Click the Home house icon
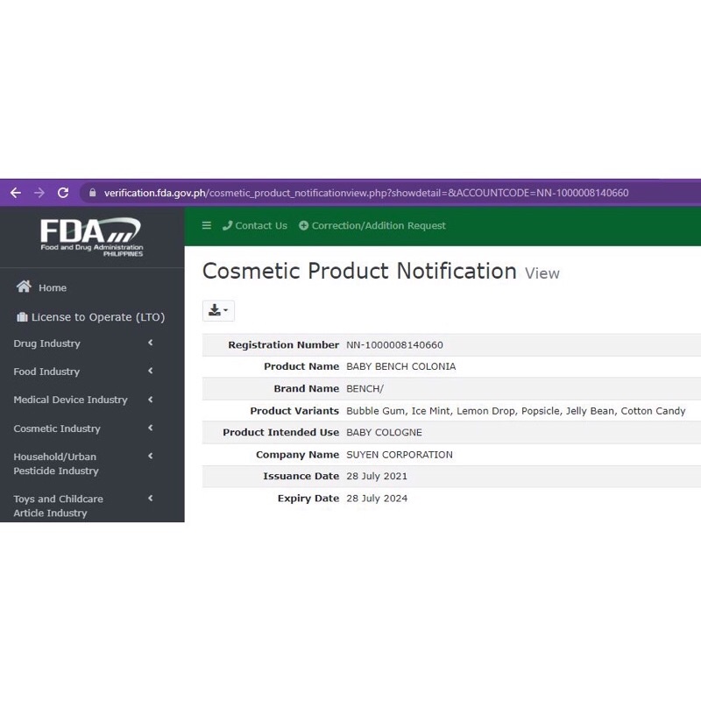Screen dimensions: 701x701 (25, 287)
